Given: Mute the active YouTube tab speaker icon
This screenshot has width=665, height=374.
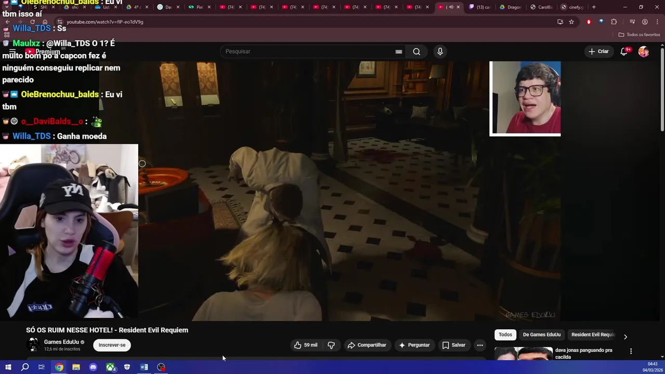Looking at the screenshot, I should pyautogui.click(x=450, y=7).
